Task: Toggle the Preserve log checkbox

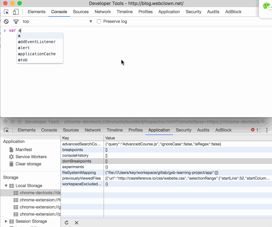Action: [99, 21]
